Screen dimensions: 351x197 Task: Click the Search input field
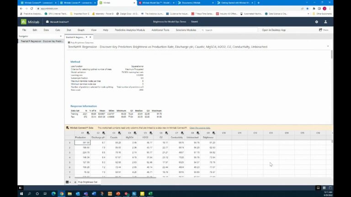click(x=229, y=30)
